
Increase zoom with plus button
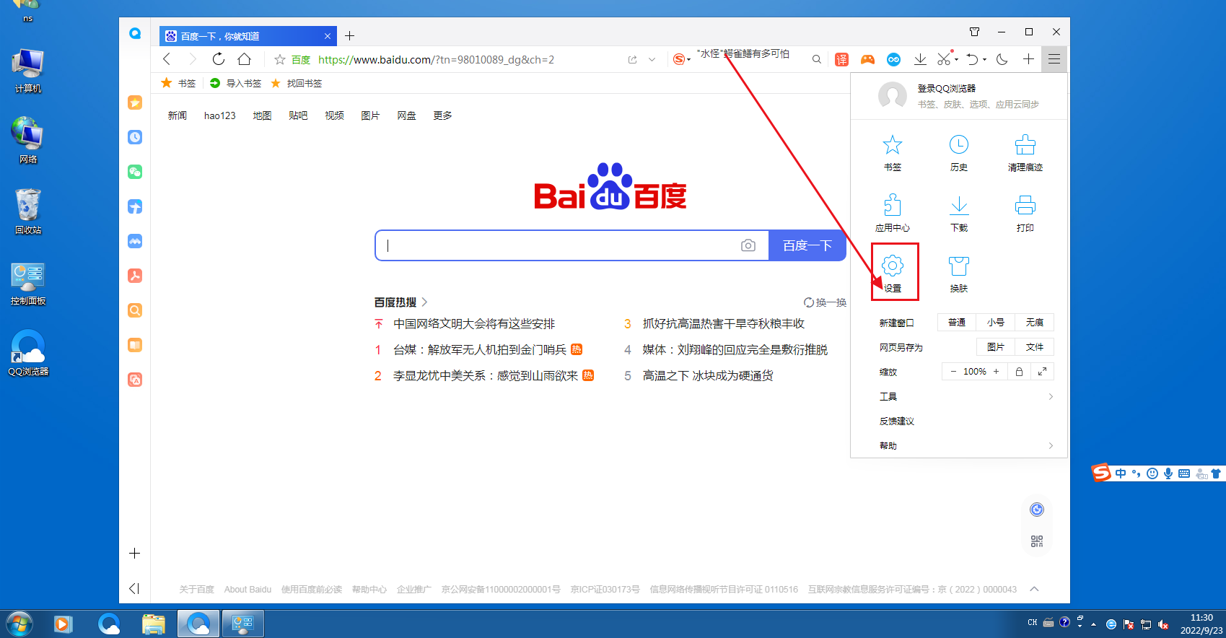(997, 372)
